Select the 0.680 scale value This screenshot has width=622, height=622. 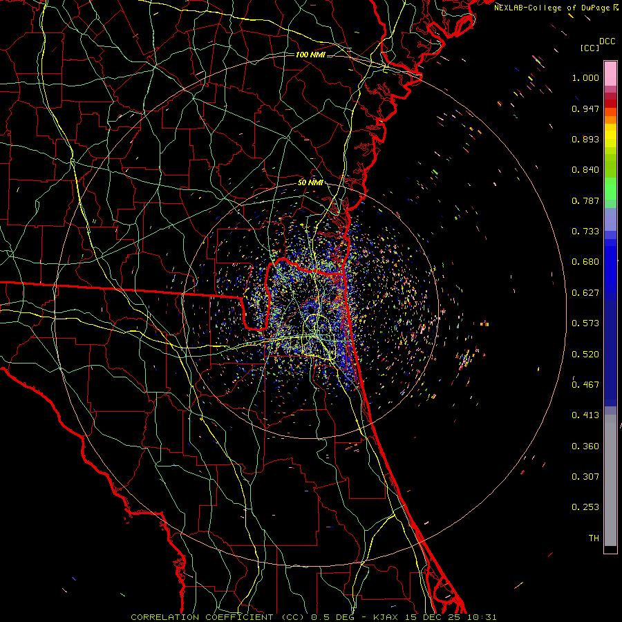(585, 262)
